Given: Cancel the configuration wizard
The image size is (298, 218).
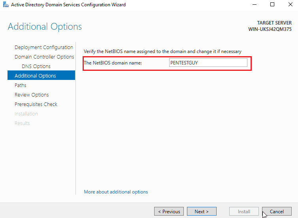Looking at the screenshot, I should [277, 211].
